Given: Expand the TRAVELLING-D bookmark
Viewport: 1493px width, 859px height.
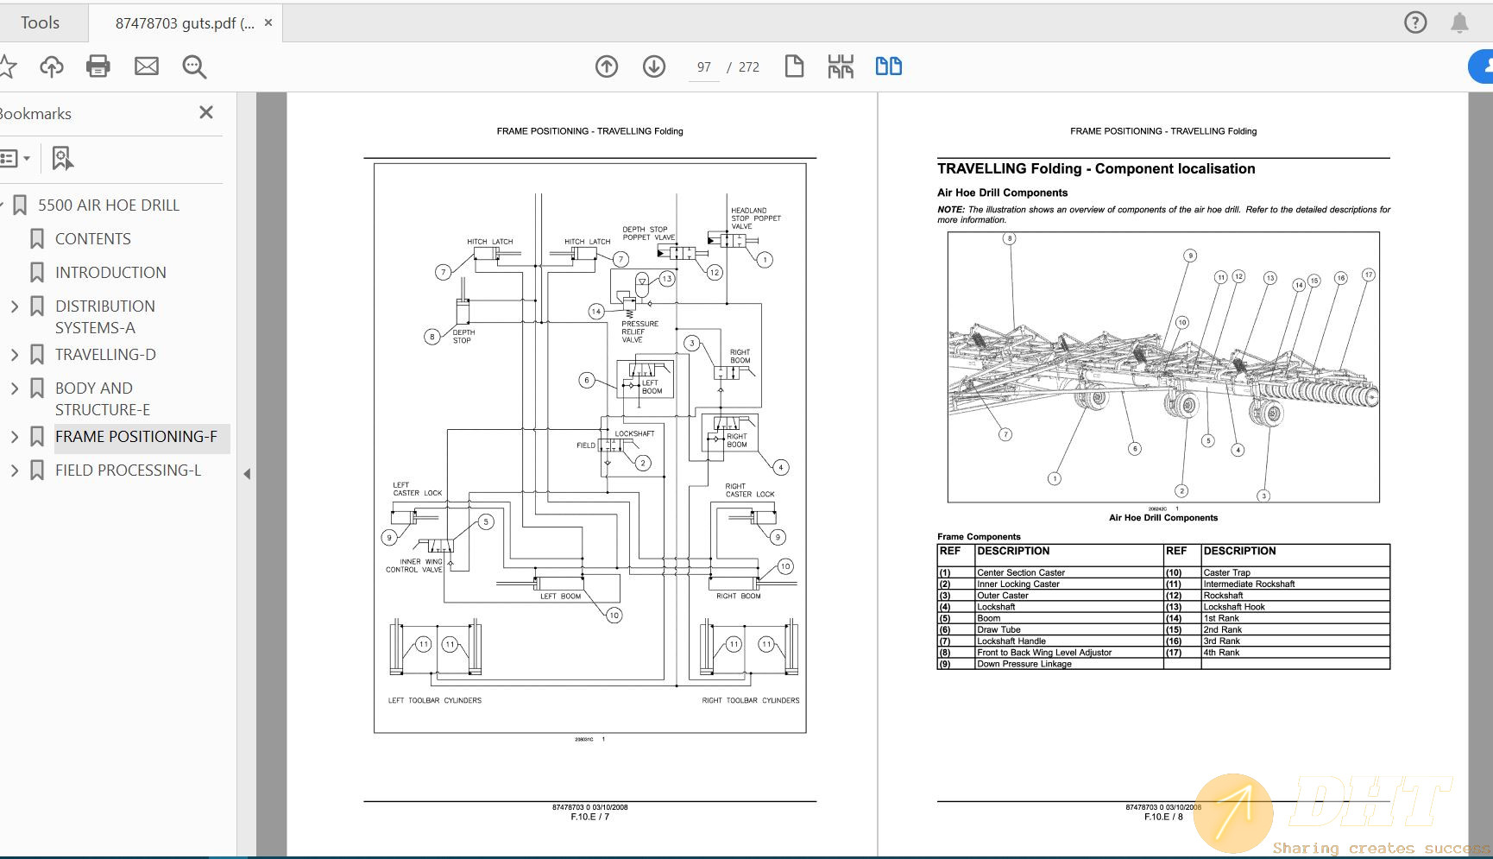Looking at the screenshot, I should (x=14, y=354).
